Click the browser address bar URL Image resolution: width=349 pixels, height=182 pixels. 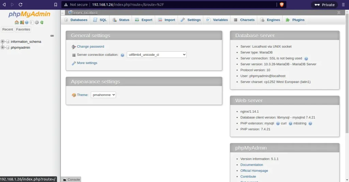tap(128, 5)
